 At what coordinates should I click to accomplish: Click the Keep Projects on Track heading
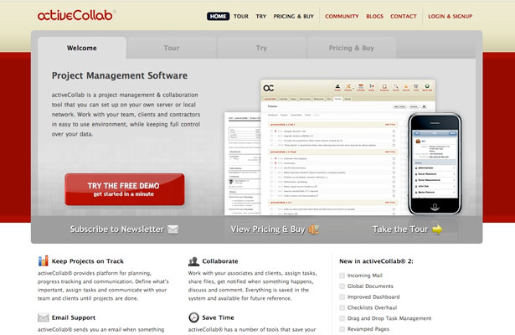(88, 261)
